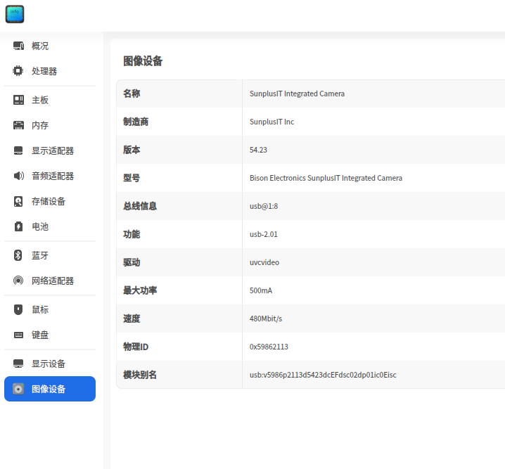
Task: Select speed value 480Mbit/s
Action: tap(266, 319)
